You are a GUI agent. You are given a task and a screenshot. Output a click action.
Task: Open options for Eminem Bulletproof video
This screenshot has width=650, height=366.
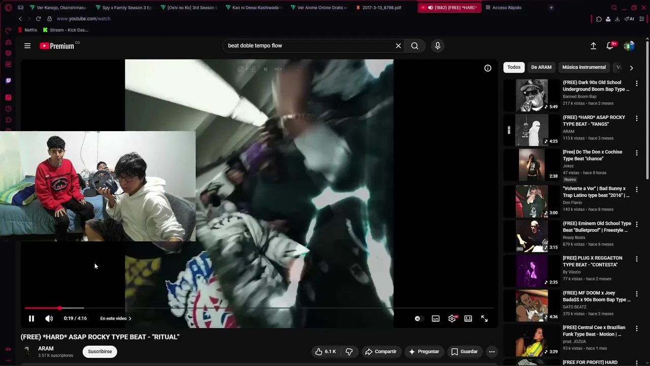pos(637,224)
